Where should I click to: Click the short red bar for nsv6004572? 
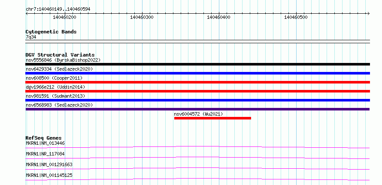(212, 118)
